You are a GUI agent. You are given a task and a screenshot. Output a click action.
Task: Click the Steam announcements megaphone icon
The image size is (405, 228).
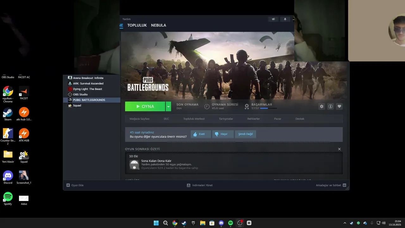click(273, 19)
